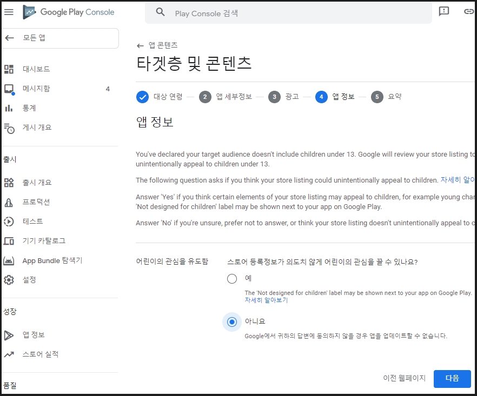This screenshot has width=477, height=396.
Task: Click the 대상 연령 step label
Action: point(168,97)
